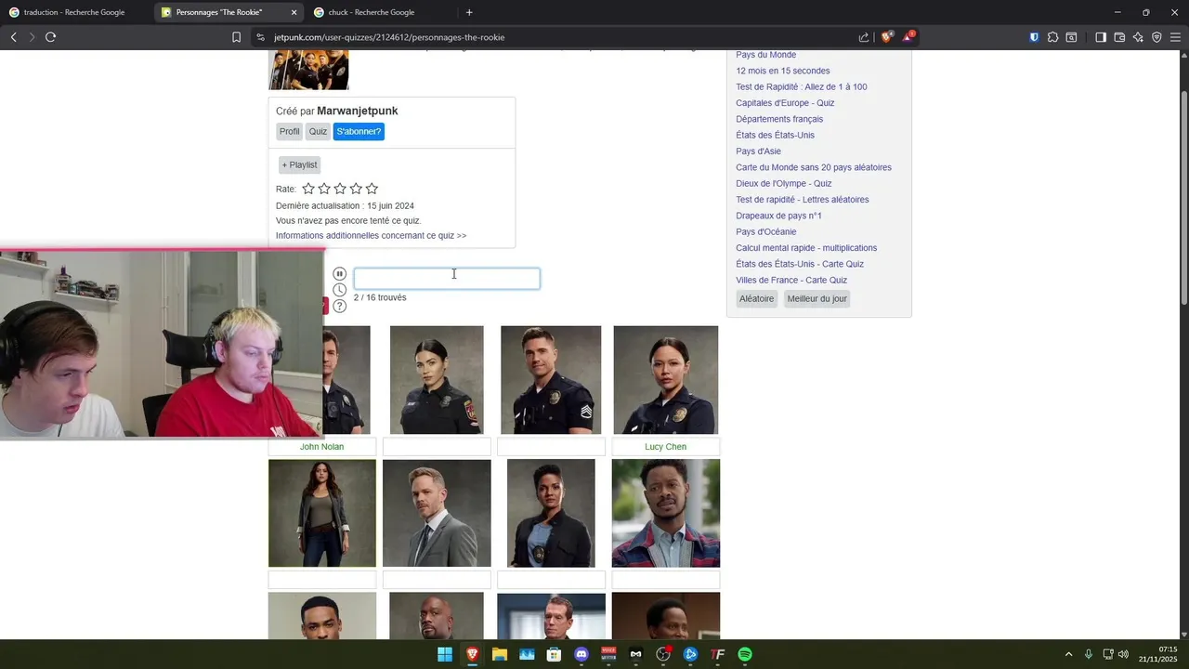Click the John Nolan answer label
This screenshot has height=669, width=1189.
click(321, 447)
